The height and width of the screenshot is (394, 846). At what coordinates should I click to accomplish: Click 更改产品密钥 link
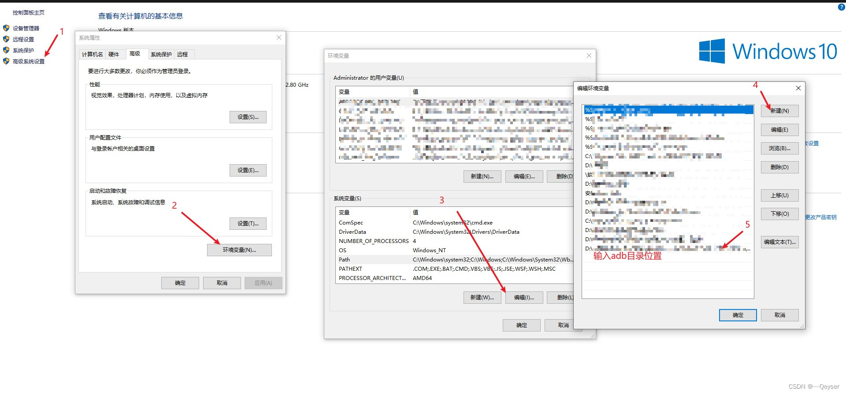(820, 217)
